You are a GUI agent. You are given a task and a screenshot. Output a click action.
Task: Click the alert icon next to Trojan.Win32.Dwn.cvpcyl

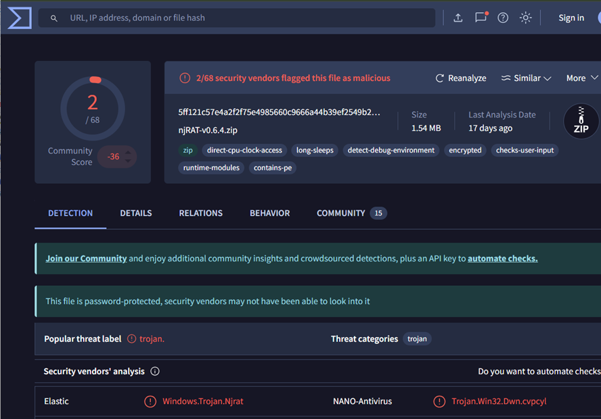[x=439, y=401]
